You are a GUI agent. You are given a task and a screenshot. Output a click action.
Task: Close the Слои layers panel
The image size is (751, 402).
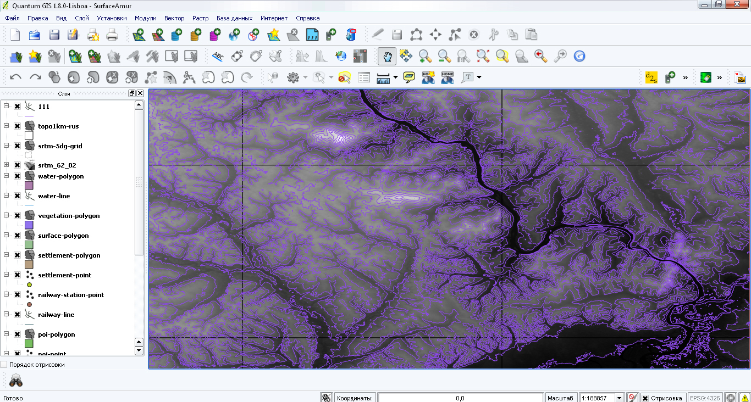[x=140, y=93]
